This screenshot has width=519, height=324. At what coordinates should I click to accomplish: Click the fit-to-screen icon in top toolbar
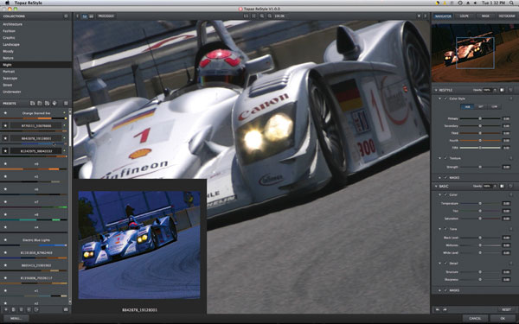pos(253,16)
